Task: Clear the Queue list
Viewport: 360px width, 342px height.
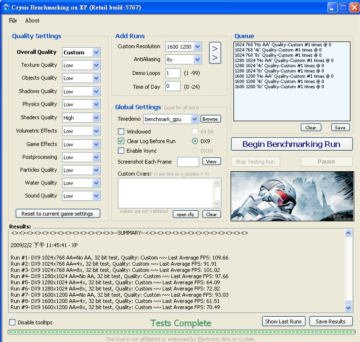Action: coord(311,127)
